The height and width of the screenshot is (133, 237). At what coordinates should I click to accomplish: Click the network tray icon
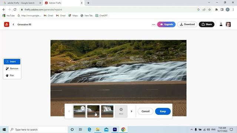coord(204,130)
